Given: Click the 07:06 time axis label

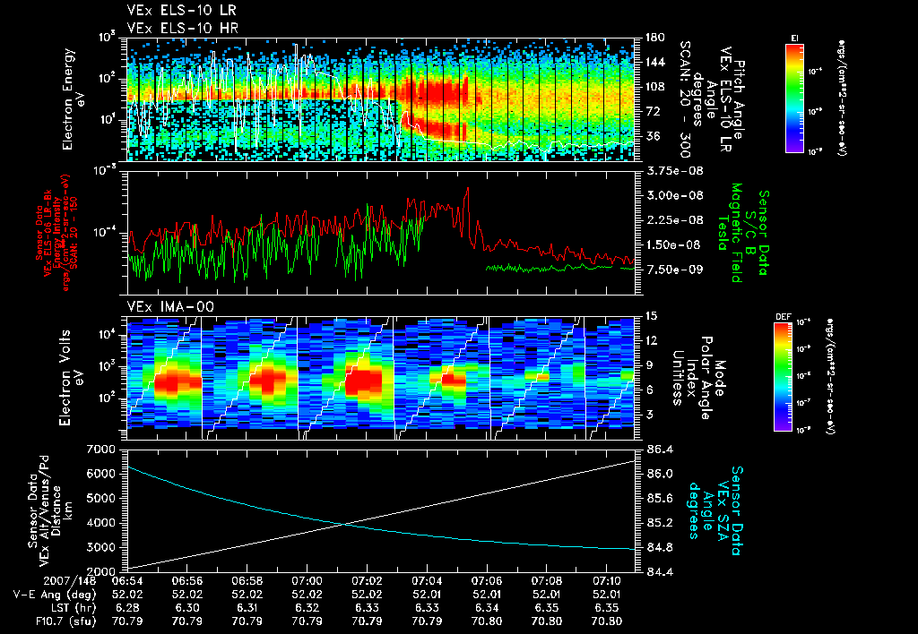Looking at the screenshot, I should (487, 581).
